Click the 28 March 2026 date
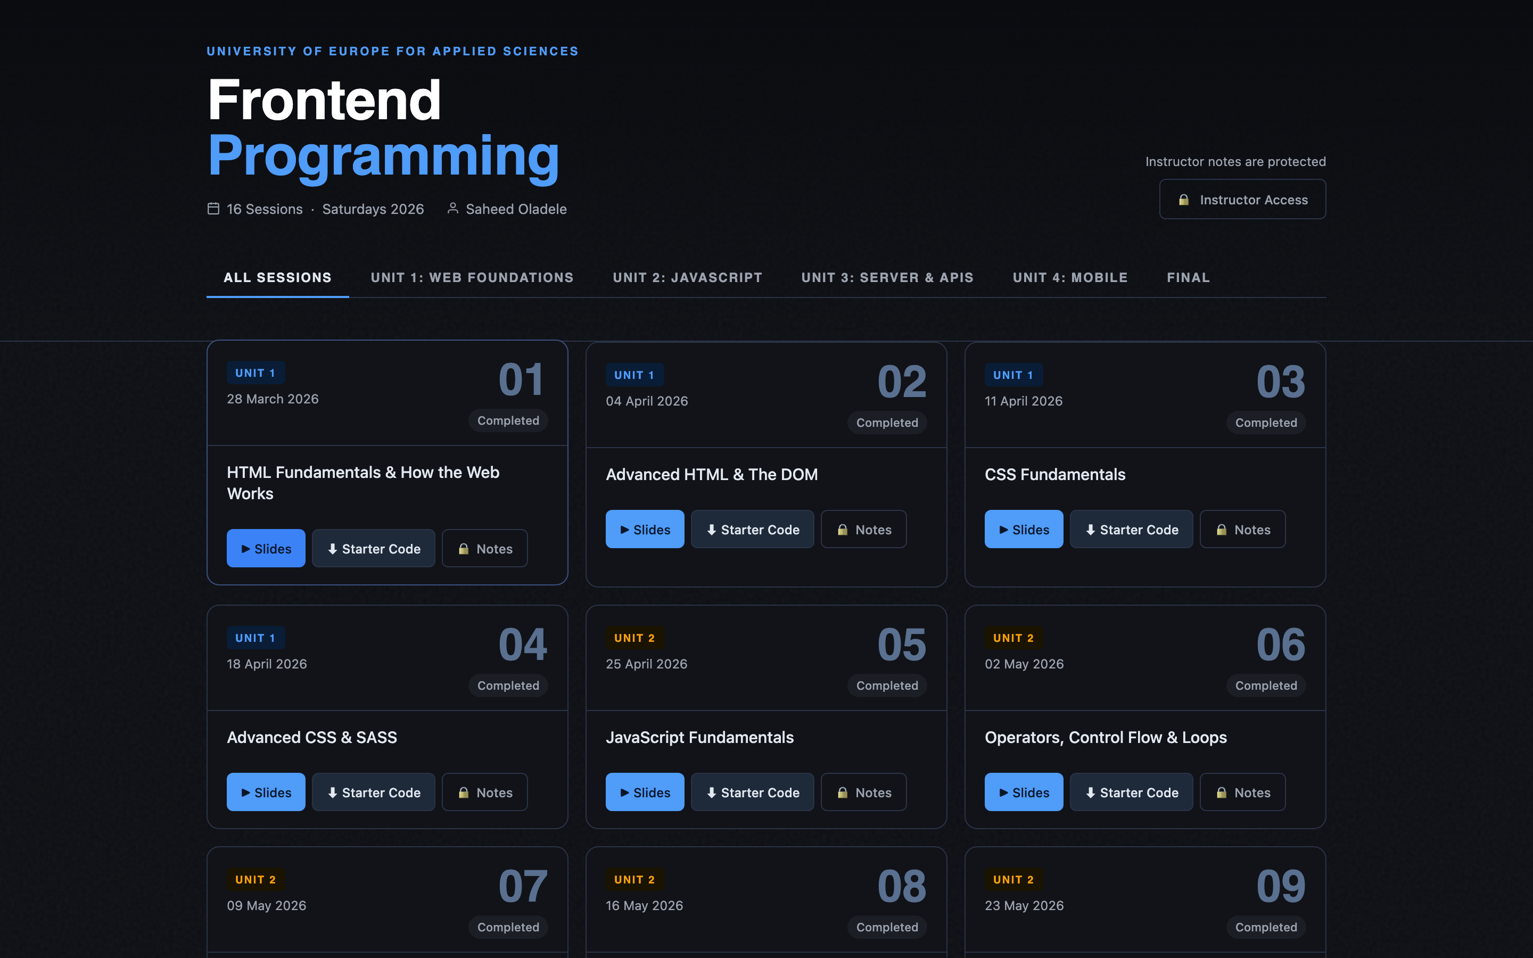 [x=273, y=399]
